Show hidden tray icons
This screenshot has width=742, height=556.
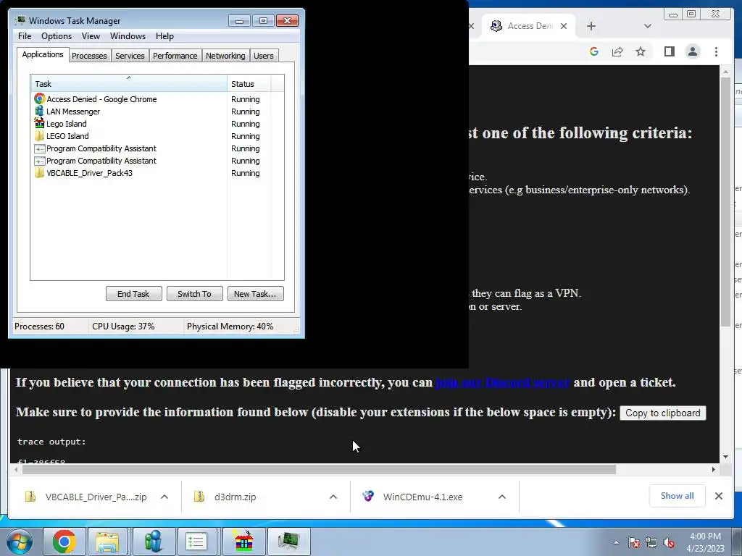(x=616, y=542)
